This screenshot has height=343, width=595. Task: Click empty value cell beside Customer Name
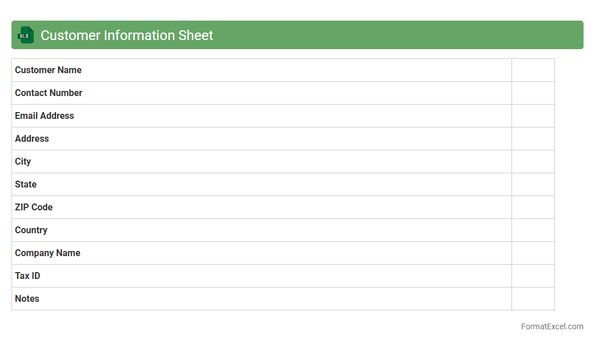point(533,70)
